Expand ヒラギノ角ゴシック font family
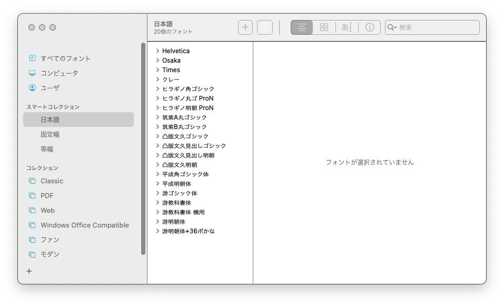Image resolution: width=504 pixels, height=306 pixels. (157, 88)
